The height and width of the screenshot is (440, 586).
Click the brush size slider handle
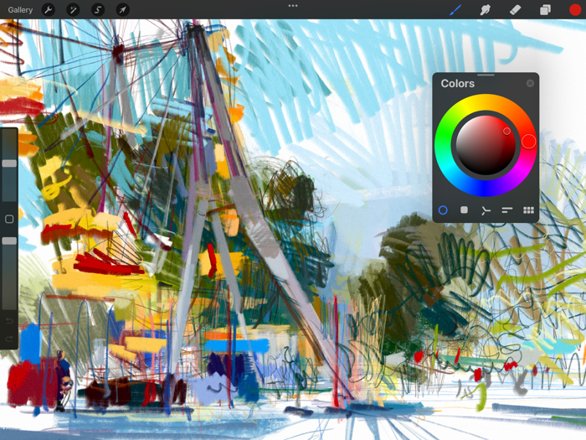9,163
